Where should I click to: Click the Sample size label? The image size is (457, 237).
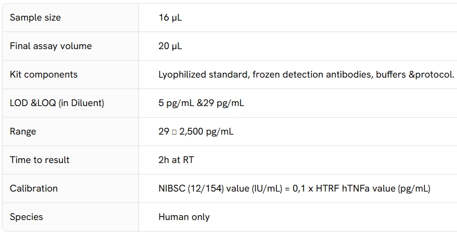35,18
